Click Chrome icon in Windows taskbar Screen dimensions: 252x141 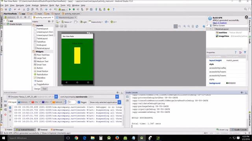[x=76, y=138]
